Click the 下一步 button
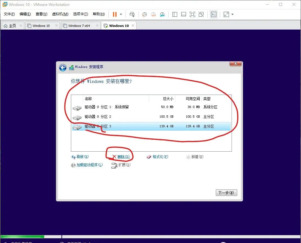 tap(226, 192)
